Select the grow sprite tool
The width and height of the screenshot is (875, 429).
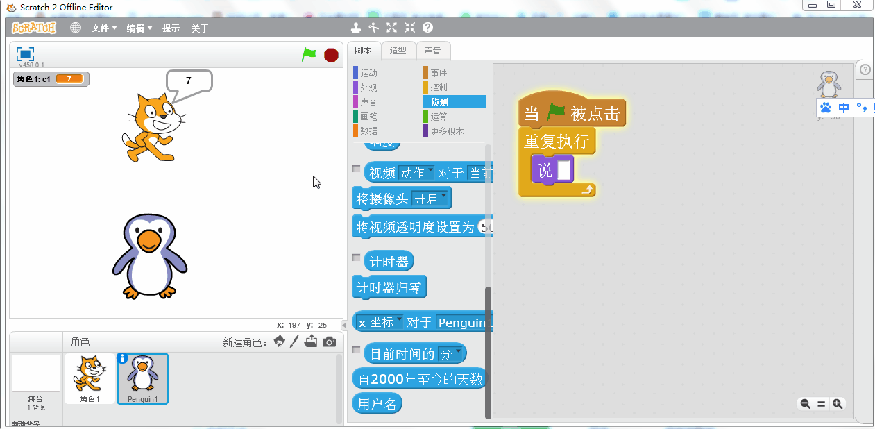pyautogui.click(x=392, y=28)
